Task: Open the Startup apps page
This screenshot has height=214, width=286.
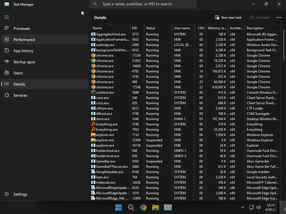Action: (45, 62)
